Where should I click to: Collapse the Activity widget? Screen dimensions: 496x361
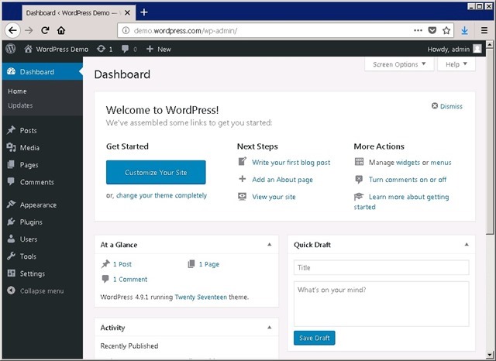point(269,327)
